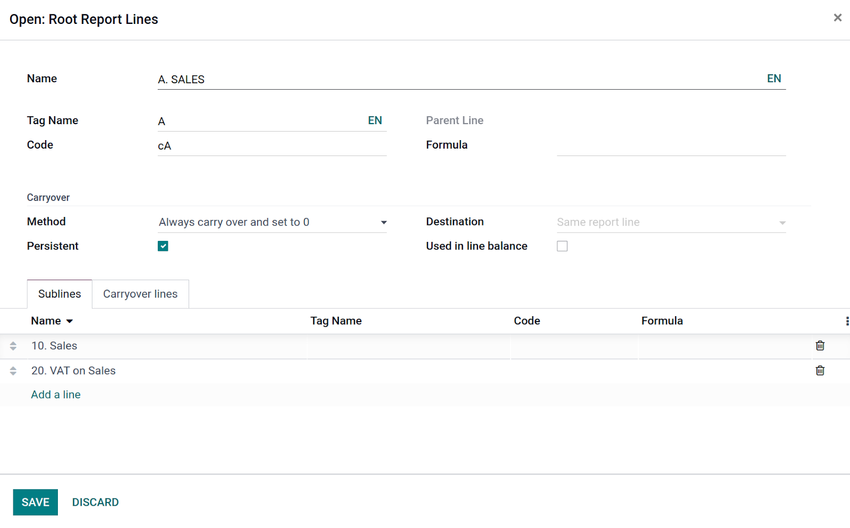Edit the Code field cA
Image resolution: width=850 pixels, height=528 pixels.
[x=272, y=146]
